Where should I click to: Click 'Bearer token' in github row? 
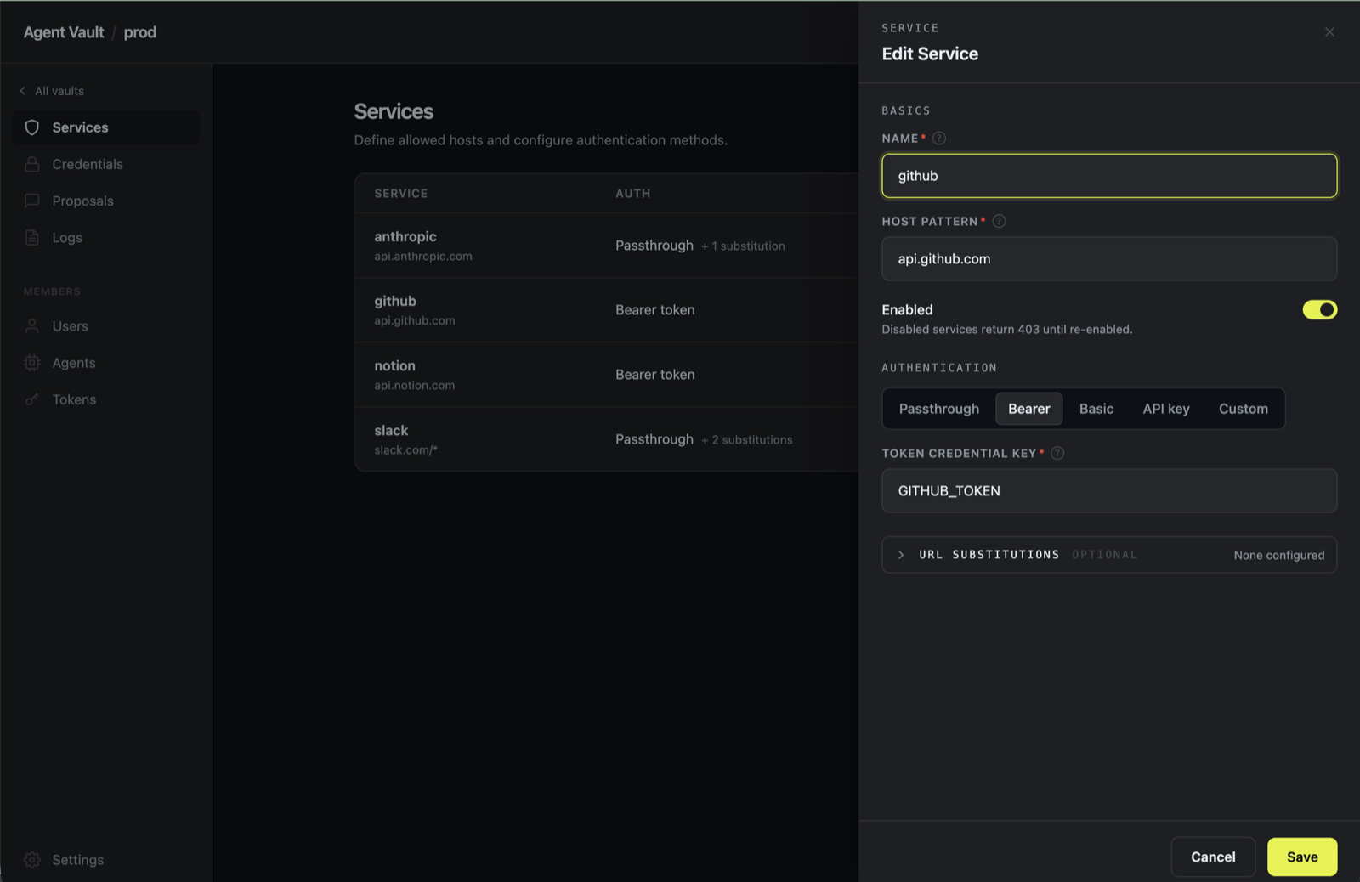point(655,310)
